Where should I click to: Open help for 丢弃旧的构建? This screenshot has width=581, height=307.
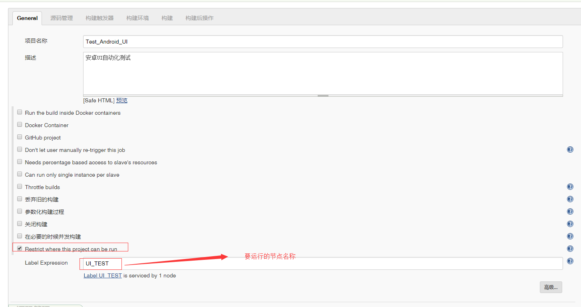pyautogui.click(x=570, y=199)
